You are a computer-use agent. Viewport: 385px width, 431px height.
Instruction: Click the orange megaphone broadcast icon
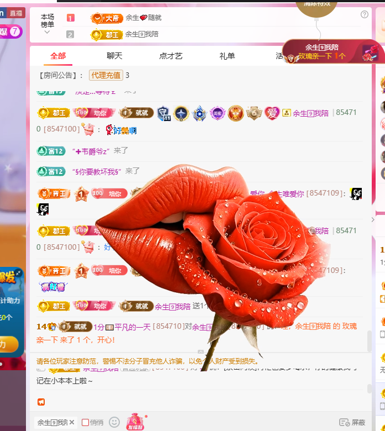[x=41, y=402]
